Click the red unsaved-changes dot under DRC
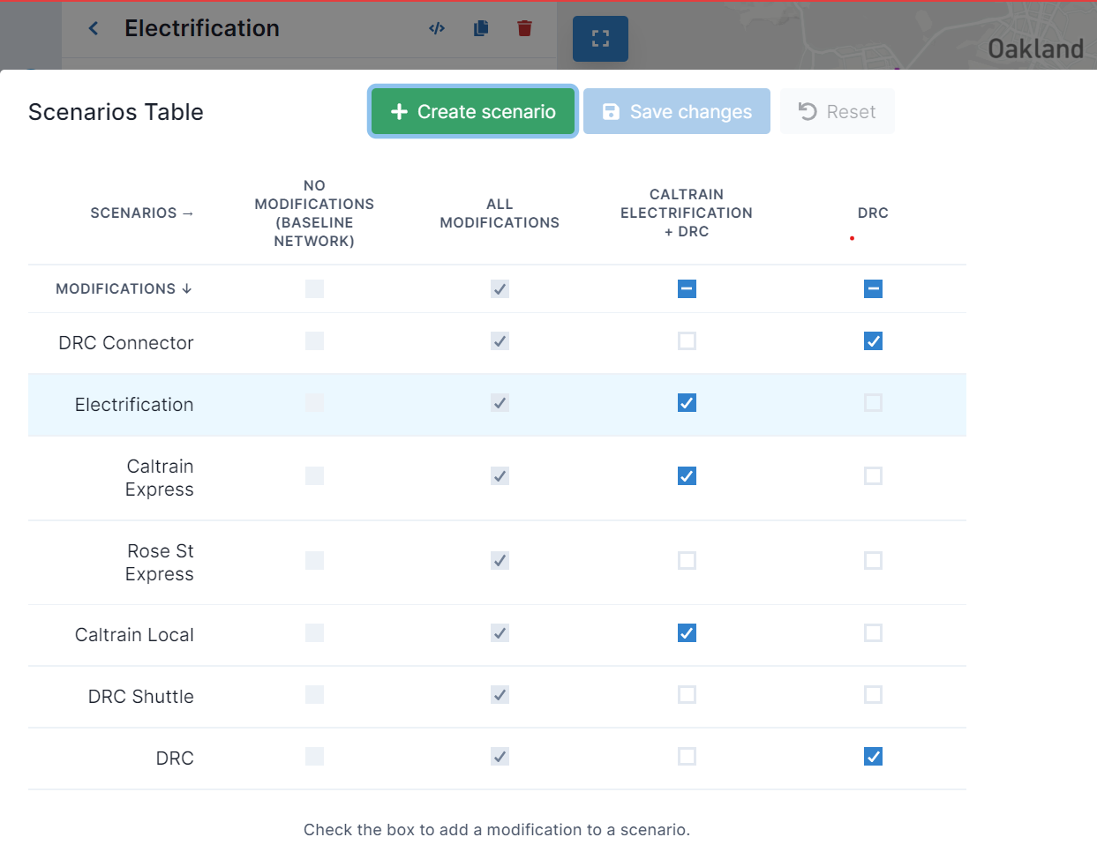 coord(852,236)
